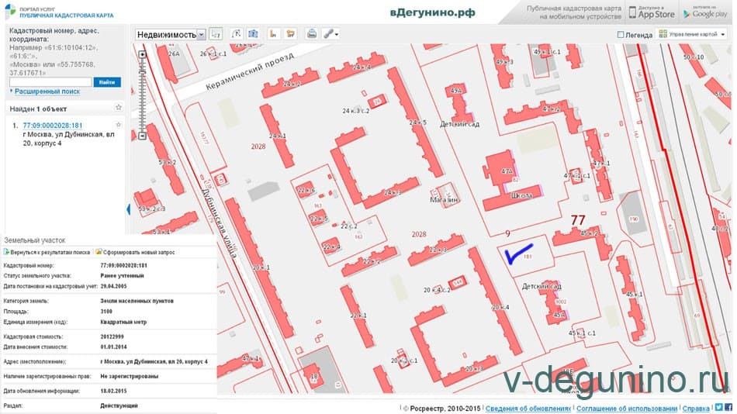Click the zoom out minus button
This screenshot has width=737, height=414.
(x=143, y=136)
